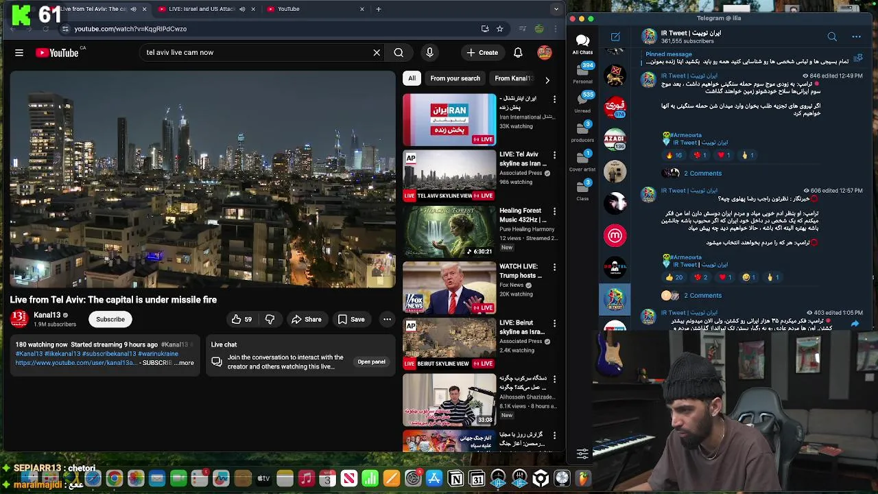The width and height of the screenshot is (878, 494).
Task: Open the YouTube account avatar menu
Action: tap(545, 52)
